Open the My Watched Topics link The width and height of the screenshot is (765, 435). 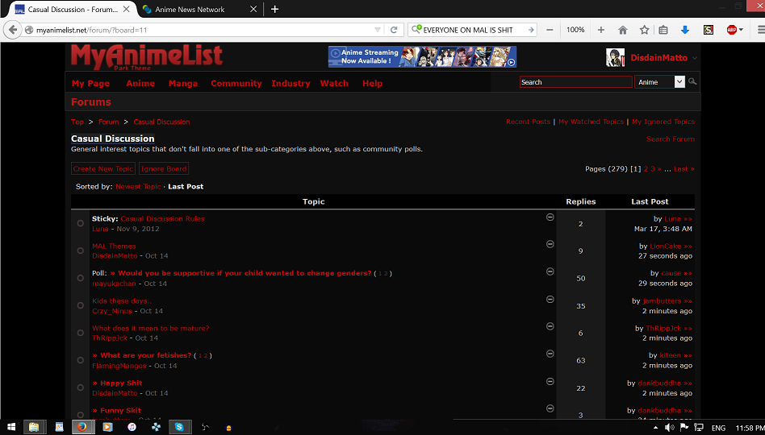[x=592, y=122]
